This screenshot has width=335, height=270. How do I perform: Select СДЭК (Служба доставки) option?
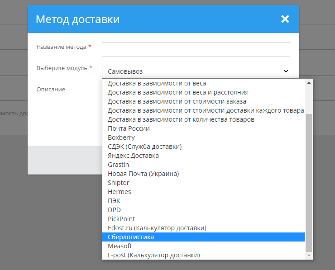pos(144,147)
